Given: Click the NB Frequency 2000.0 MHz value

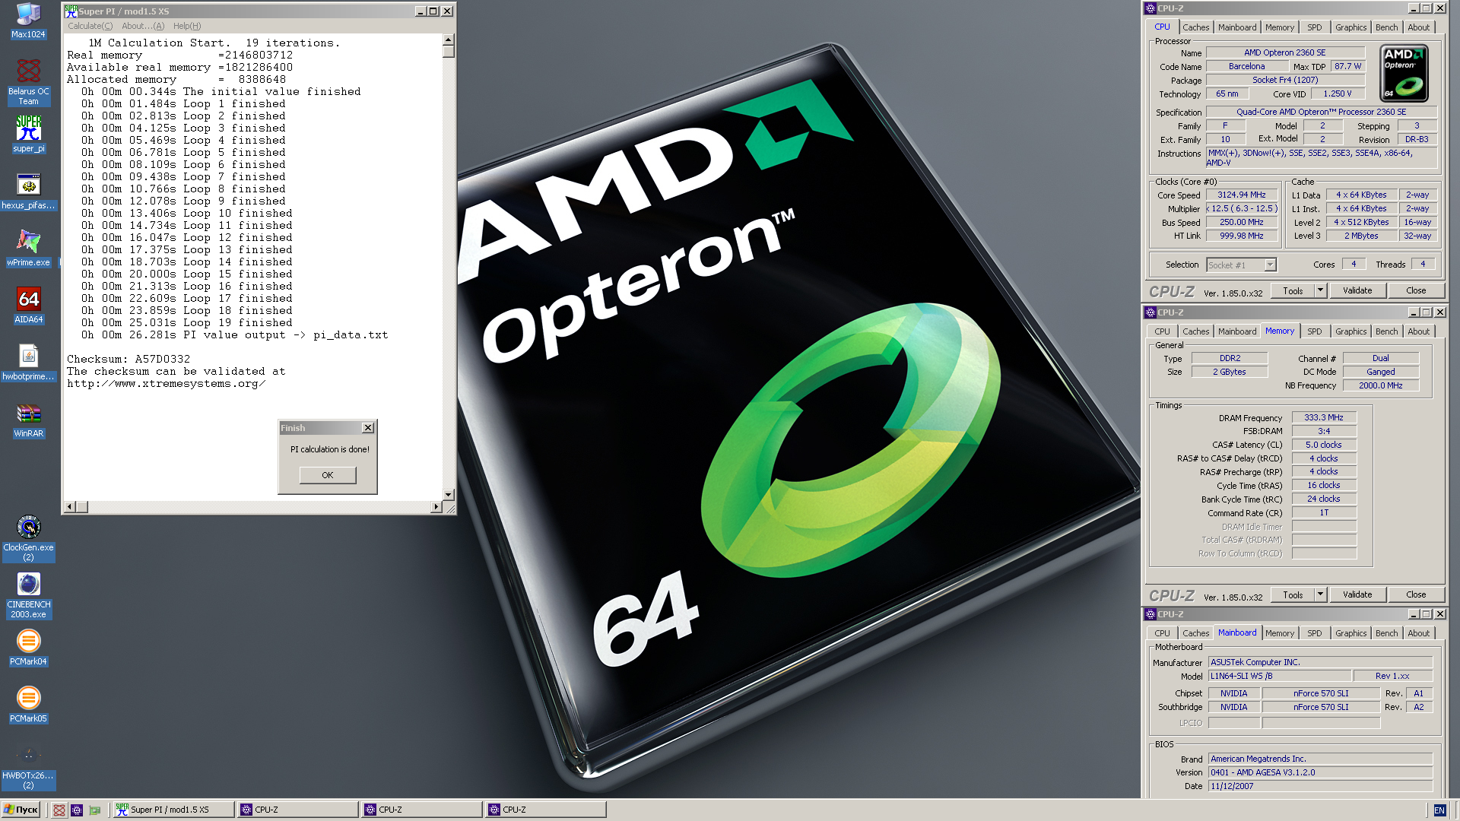Looking at the screenshot, I should 1381,385.
